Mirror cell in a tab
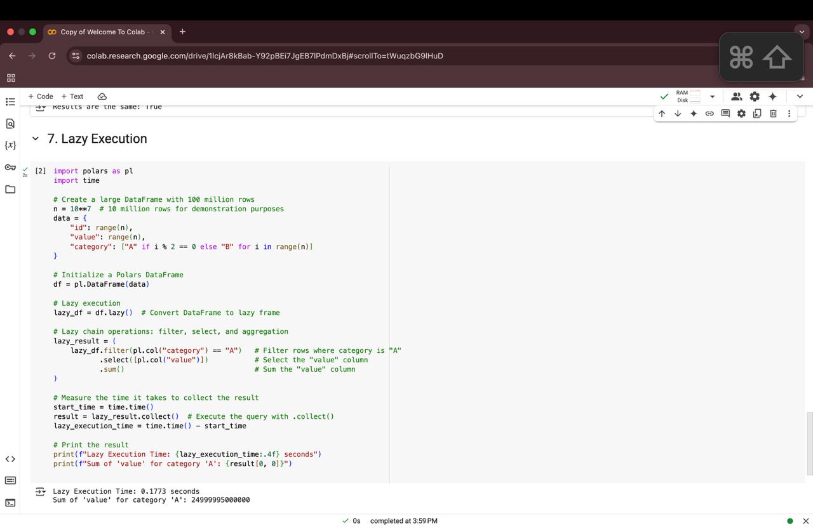 [757, 114]
